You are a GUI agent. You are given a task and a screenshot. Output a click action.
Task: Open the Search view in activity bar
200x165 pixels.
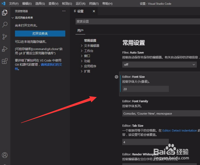point(5,25)
